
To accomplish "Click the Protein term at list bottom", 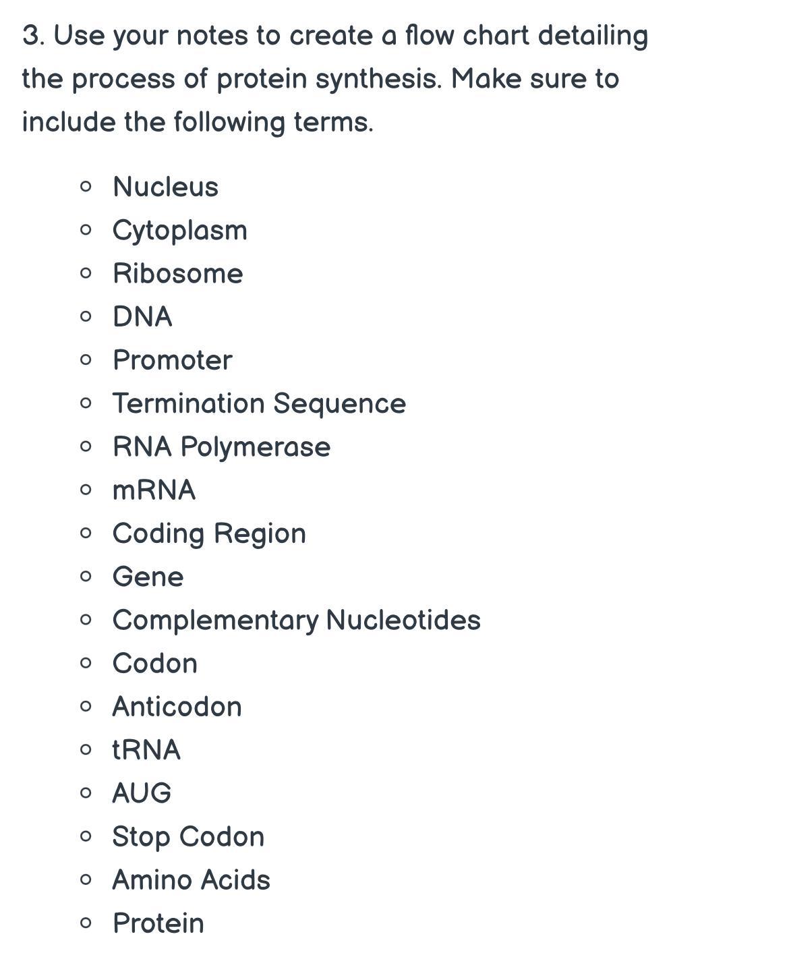I will pyautogui.click(x=158, y=923).
